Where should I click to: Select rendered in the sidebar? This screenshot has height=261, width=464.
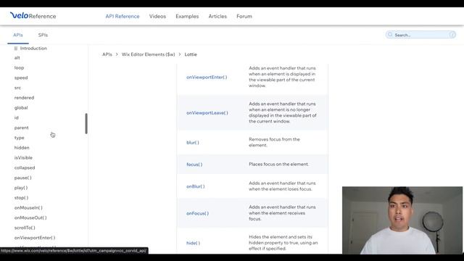(x=24, y=98)
